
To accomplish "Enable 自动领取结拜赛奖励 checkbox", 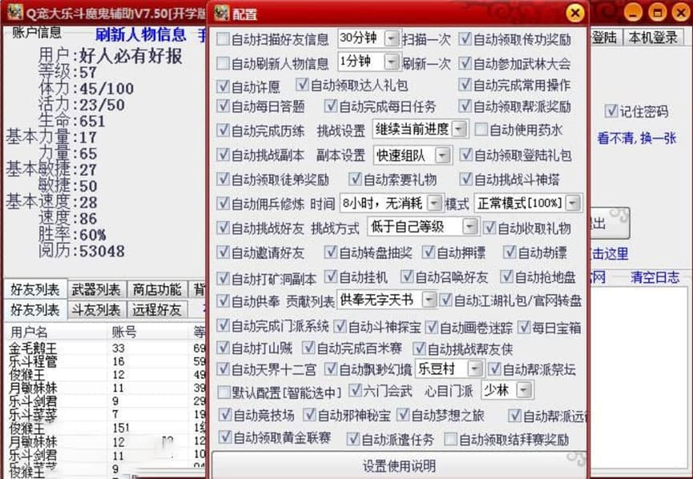I will (x=450, y=439).
